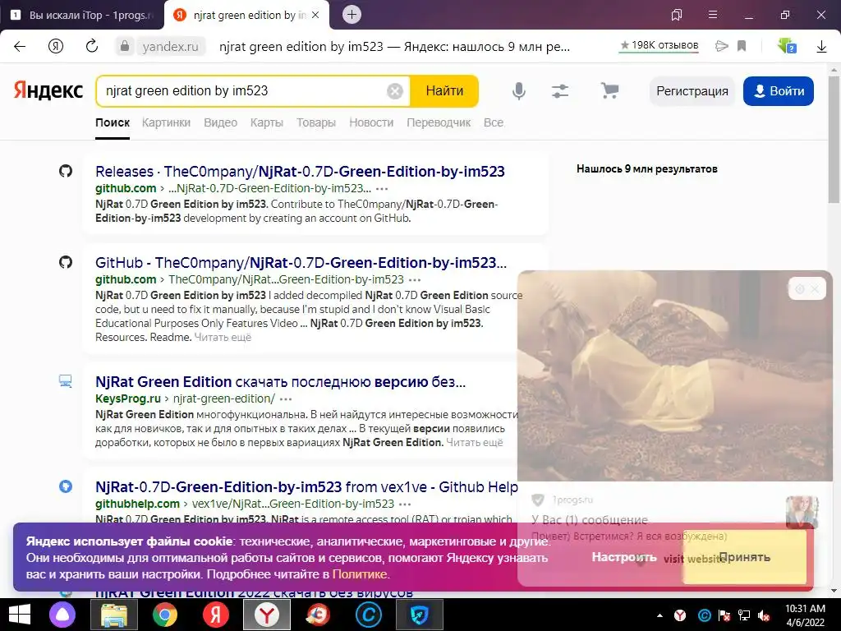The width and height of the screenshot is (841, 631).
Task: Switch to the Вы искали iTop tab
Action: tap(82, 15)
